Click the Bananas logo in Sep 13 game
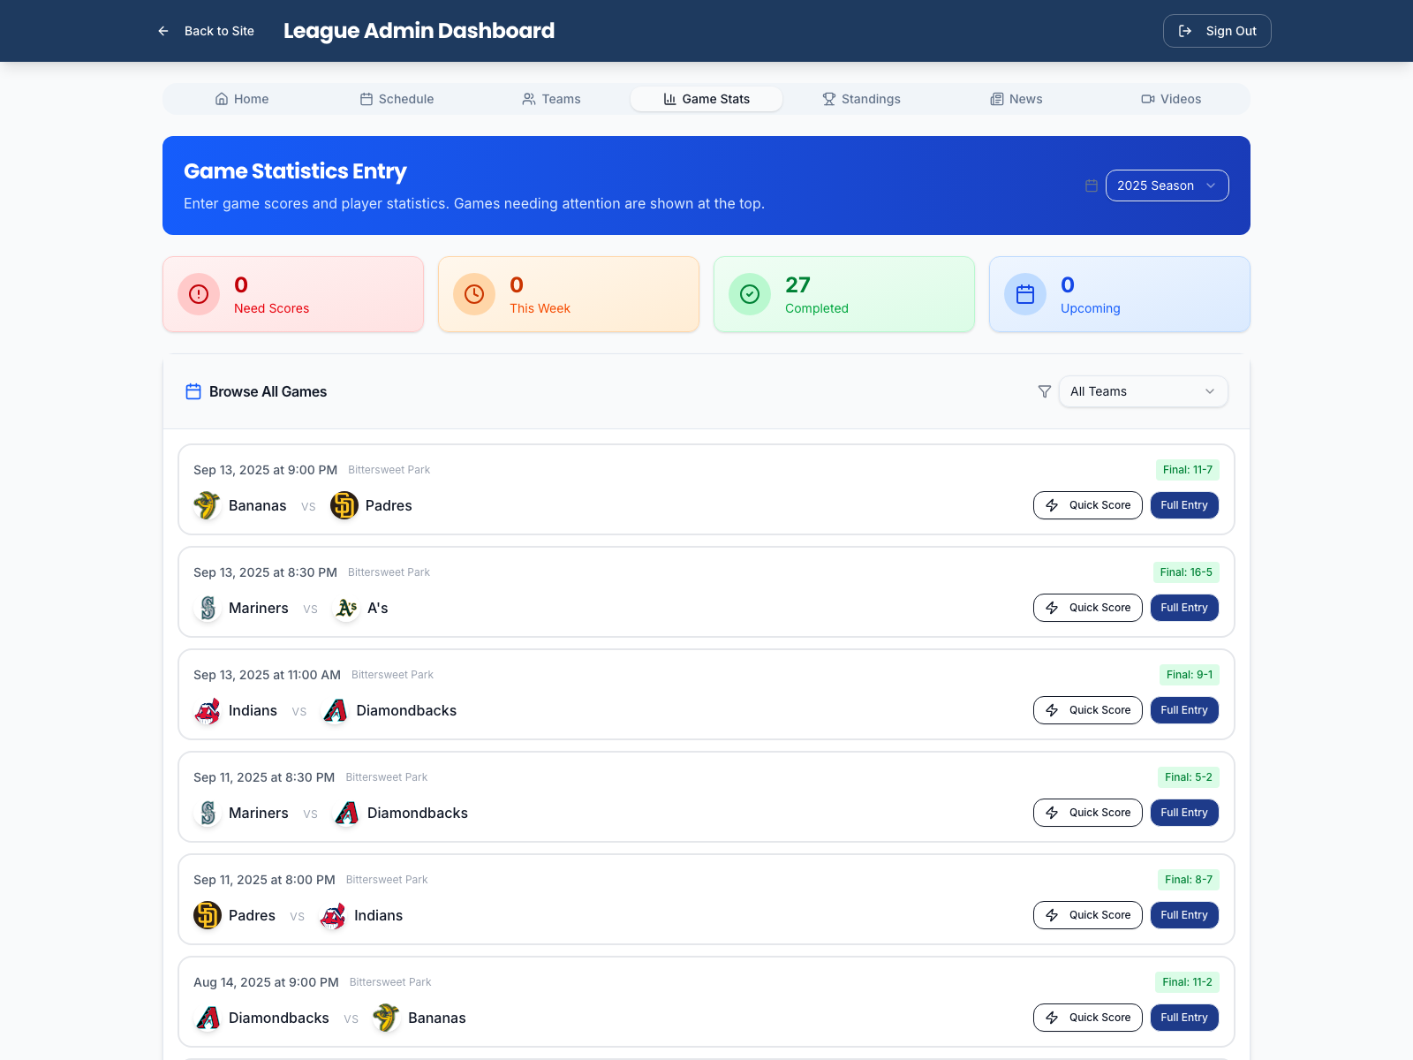1413x1060 pixels. (208, 505)
